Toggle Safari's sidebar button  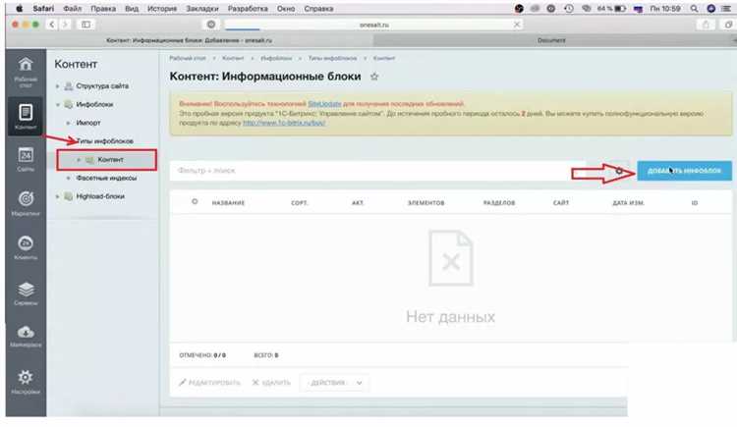(x=86, y=25)
